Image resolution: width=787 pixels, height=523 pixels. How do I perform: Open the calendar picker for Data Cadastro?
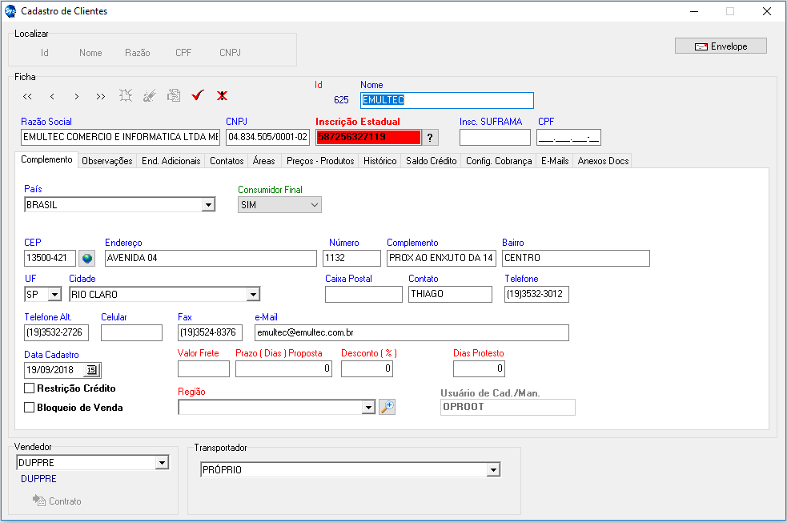(92, 370)
